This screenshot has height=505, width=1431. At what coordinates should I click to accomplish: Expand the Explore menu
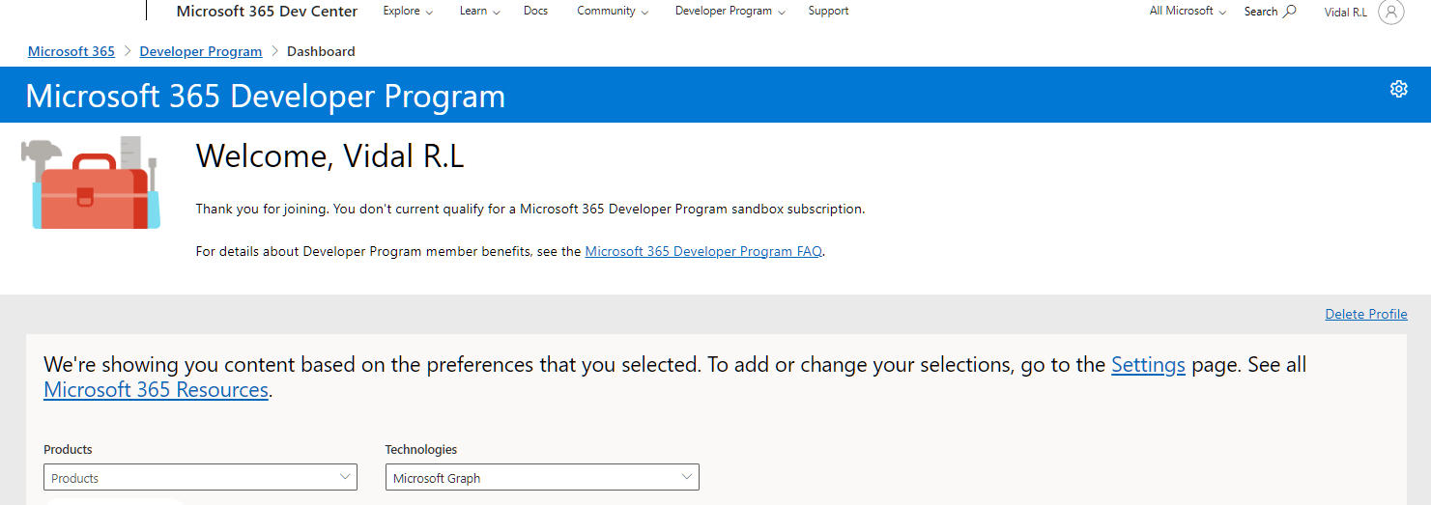(x=408, y=12)
